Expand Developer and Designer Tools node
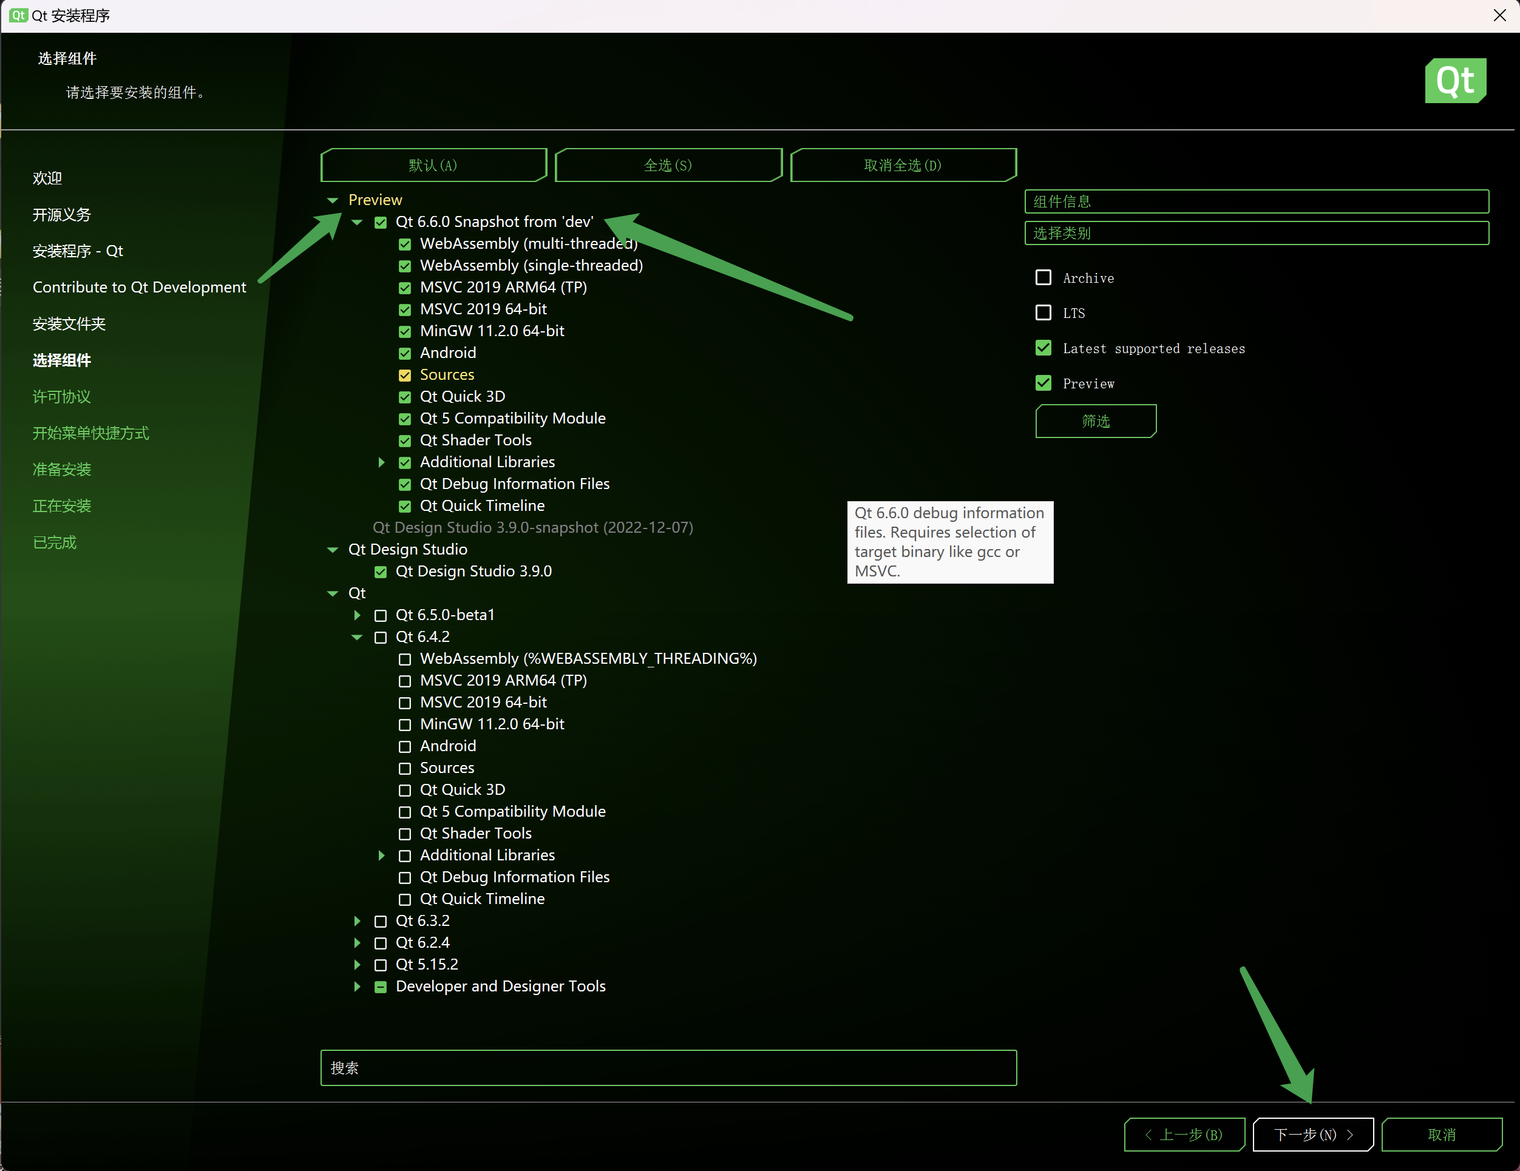1520x1171 pixels. click(x=357, y=987)
